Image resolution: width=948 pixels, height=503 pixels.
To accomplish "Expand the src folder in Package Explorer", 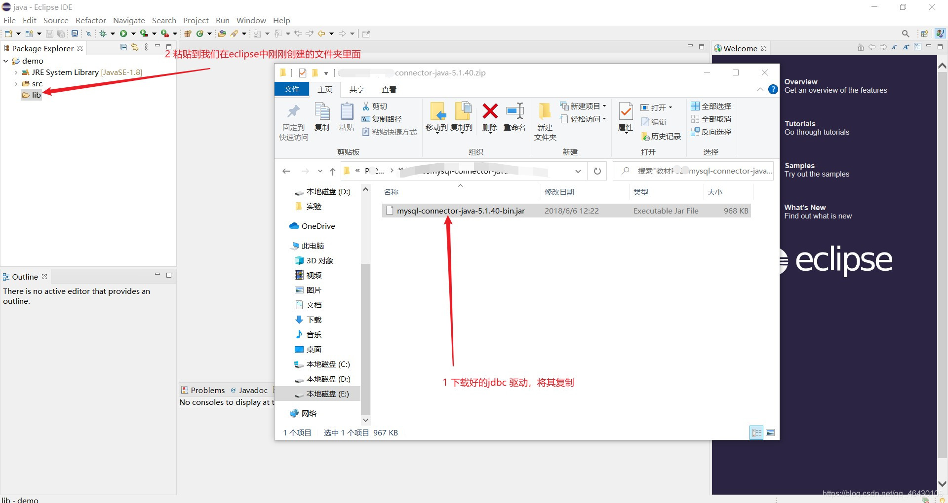I will pyautogui.click(x=16, y=83).
